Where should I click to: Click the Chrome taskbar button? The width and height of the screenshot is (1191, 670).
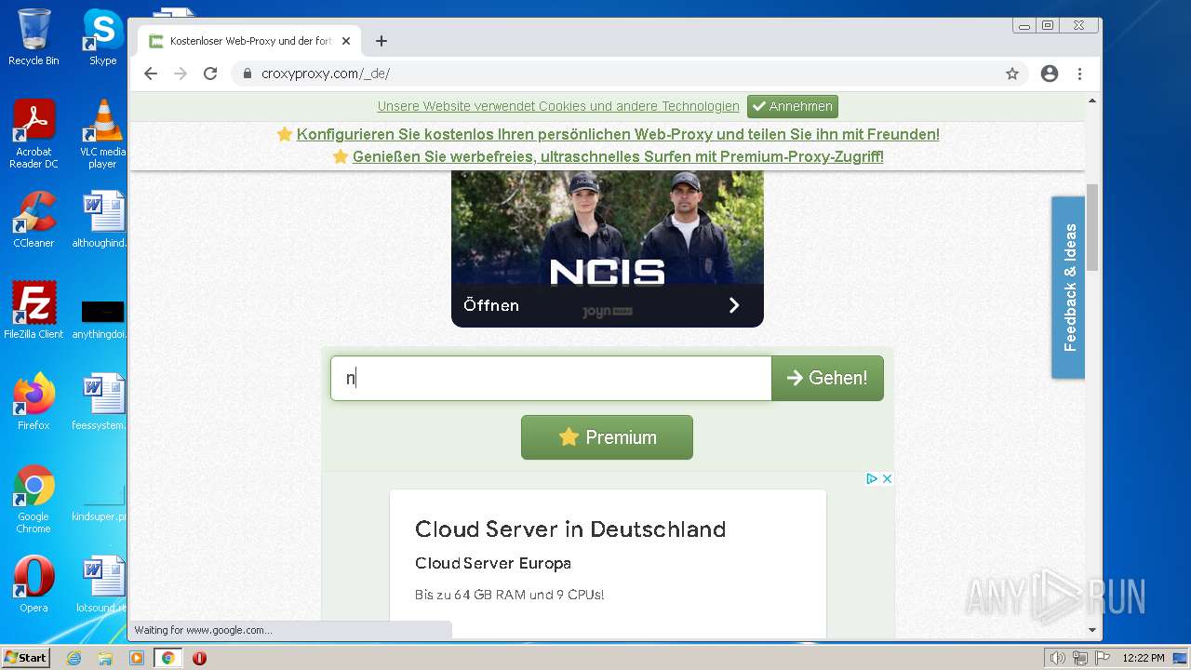coord(168,658)
